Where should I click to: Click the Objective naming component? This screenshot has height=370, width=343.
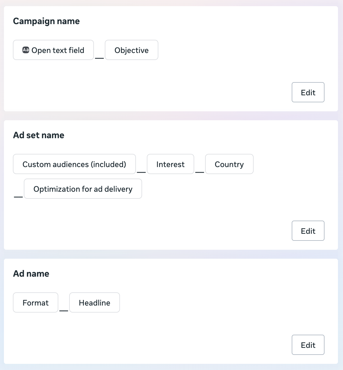click(x=131, y=50)
